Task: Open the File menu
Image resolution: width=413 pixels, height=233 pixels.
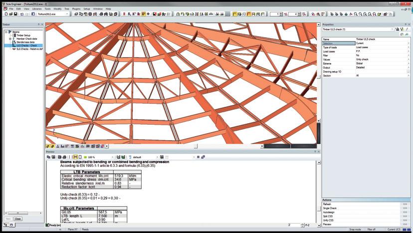Action: (x=11, y=8)
